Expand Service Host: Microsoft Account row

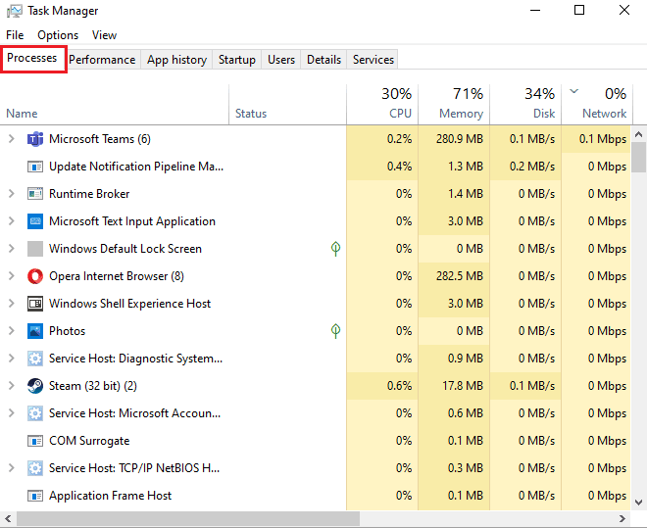(x=12, y=413)
